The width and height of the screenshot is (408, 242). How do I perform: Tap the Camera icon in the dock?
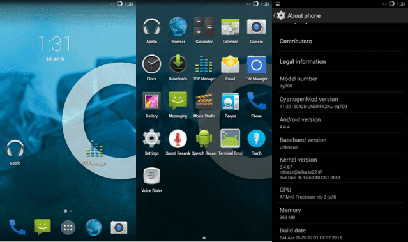(x=119, y=228)
